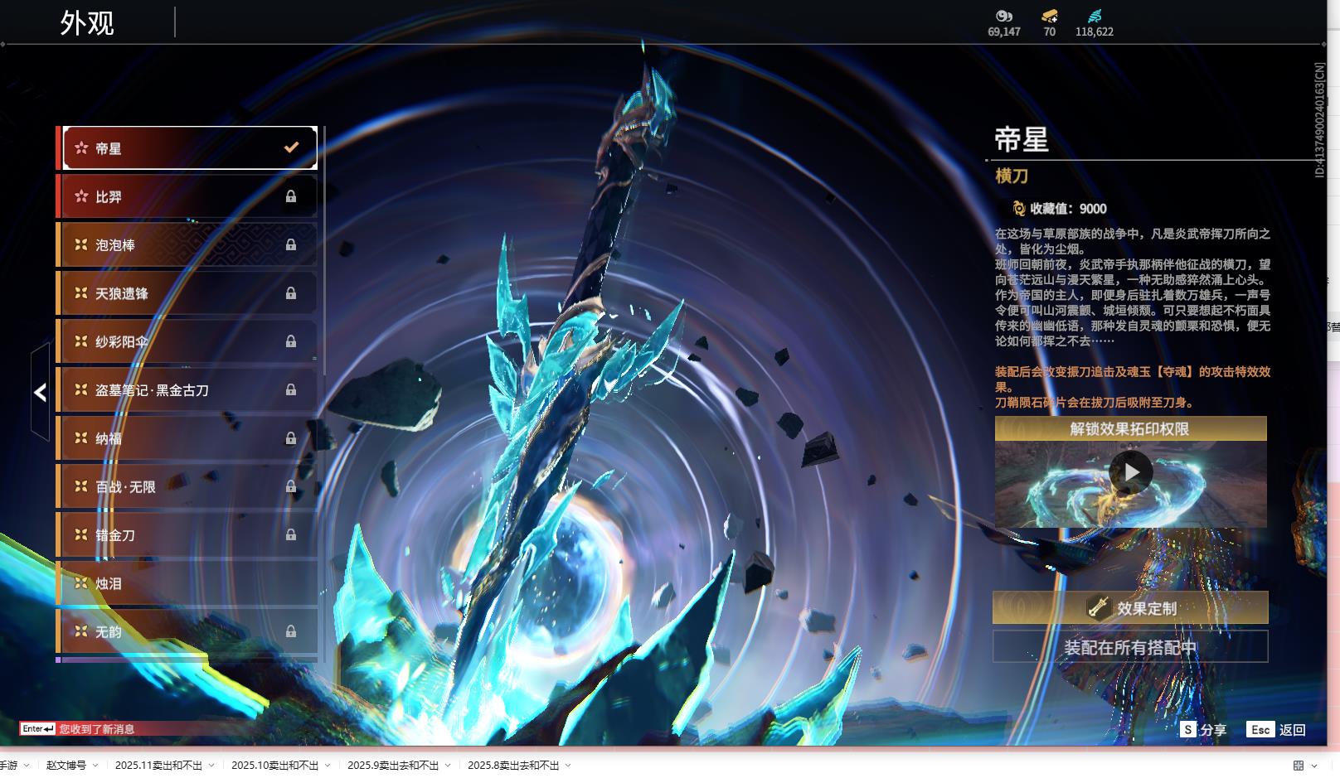This screenshot has width=1340, height=778.
Task: Click the lock icon on the 纱彩阳伞 row
Action: pos(291,341)
